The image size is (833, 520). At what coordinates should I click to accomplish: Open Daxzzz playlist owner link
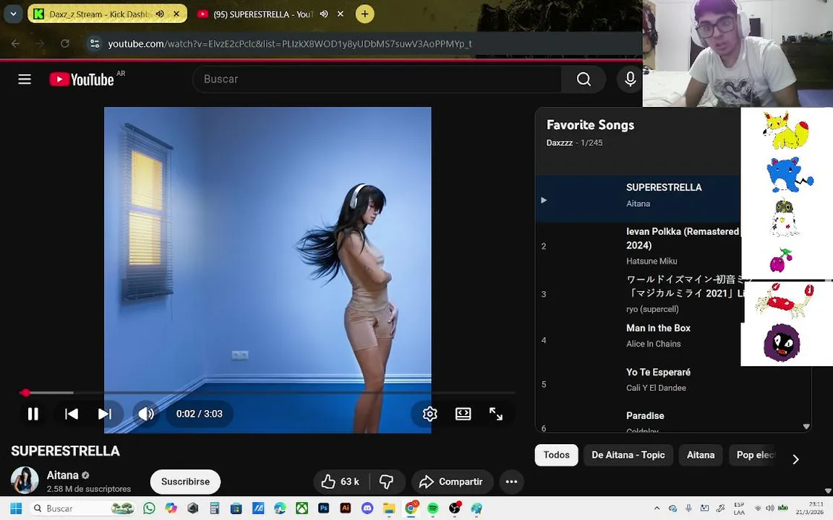[x=560, y=143]
